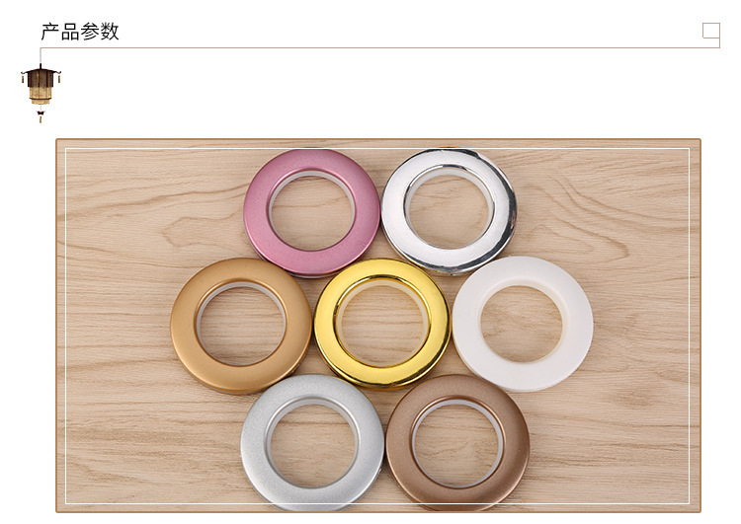
Task: Click inside the champagne gold ring's hole
Action: [241, 326]
